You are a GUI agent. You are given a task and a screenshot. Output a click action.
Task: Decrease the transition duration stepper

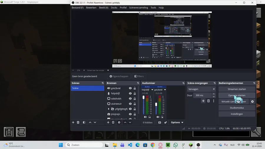(214, 97)
